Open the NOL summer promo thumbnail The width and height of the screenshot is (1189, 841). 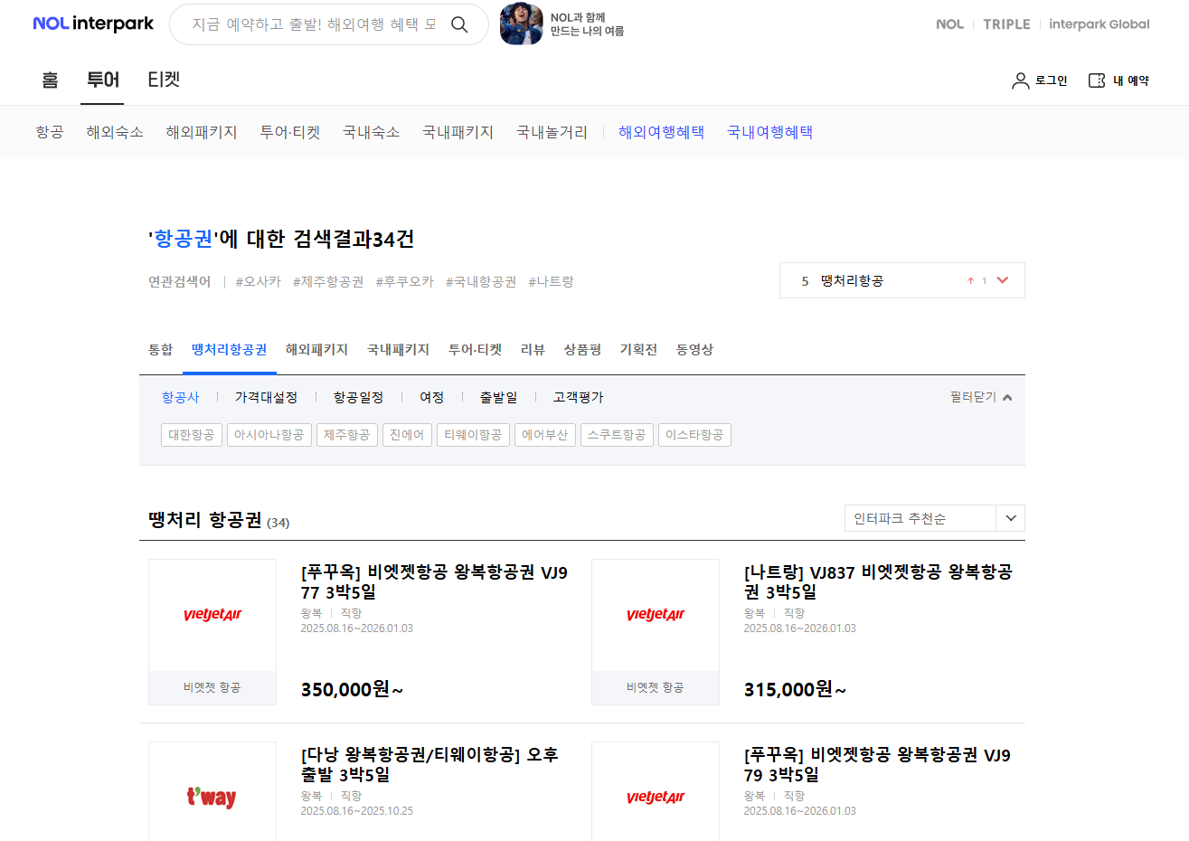click(522, 24)
